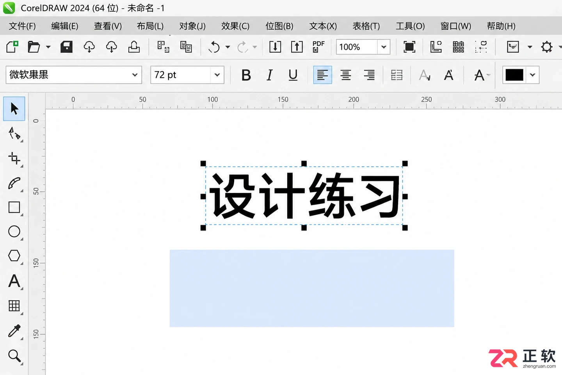Viewport: 562px width, 375px height.
Task: Select the Table tool
Action: click(14, 306)
